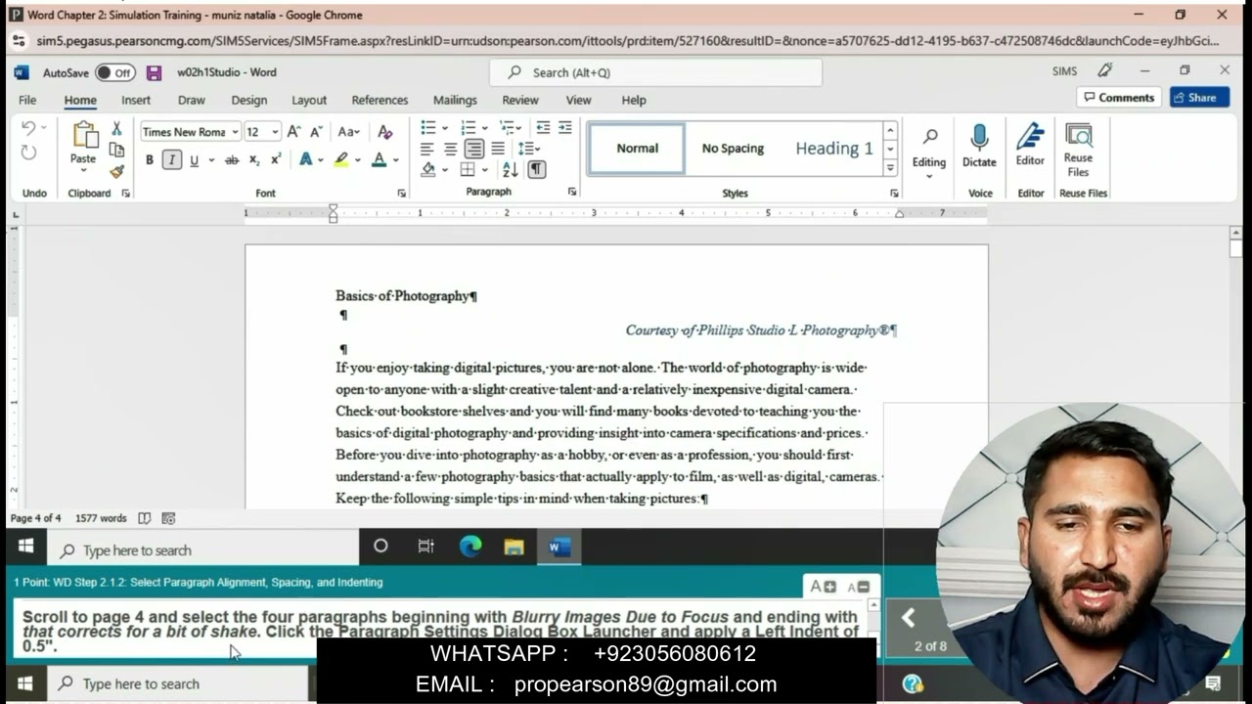
Task: Go to previous step arrow
Action: click(x=909, y=617)
